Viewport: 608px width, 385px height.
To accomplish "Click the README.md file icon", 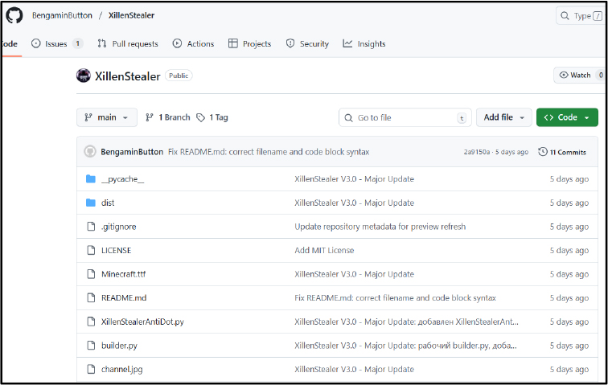I will pyautogui.click(x=91, y=297).
